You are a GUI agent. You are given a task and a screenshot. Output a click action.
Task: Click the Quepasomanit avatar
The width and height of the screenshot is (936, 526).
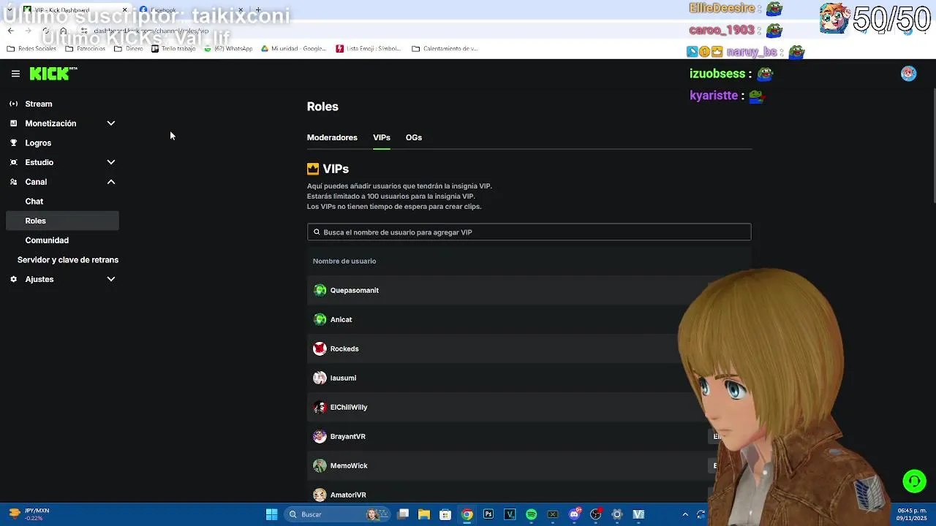point(320,290)
